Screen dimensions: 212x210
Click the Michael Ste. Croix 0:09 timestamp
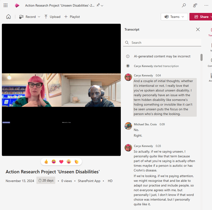point(162,124)
